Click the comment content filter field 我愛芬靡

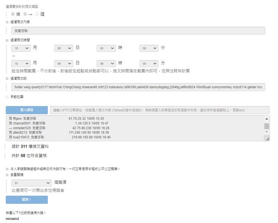(138, 31)
